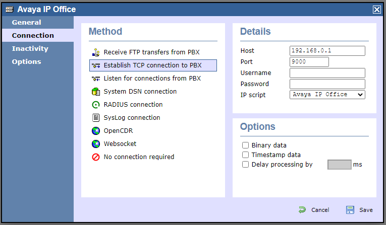386x225 pixels.
Task: Switch to the Inactivity tab
Action: [38, 48]
